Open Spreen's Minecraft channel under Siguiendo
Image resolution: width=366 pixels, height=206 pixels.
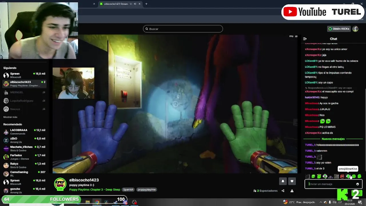(x=24, y=75)
